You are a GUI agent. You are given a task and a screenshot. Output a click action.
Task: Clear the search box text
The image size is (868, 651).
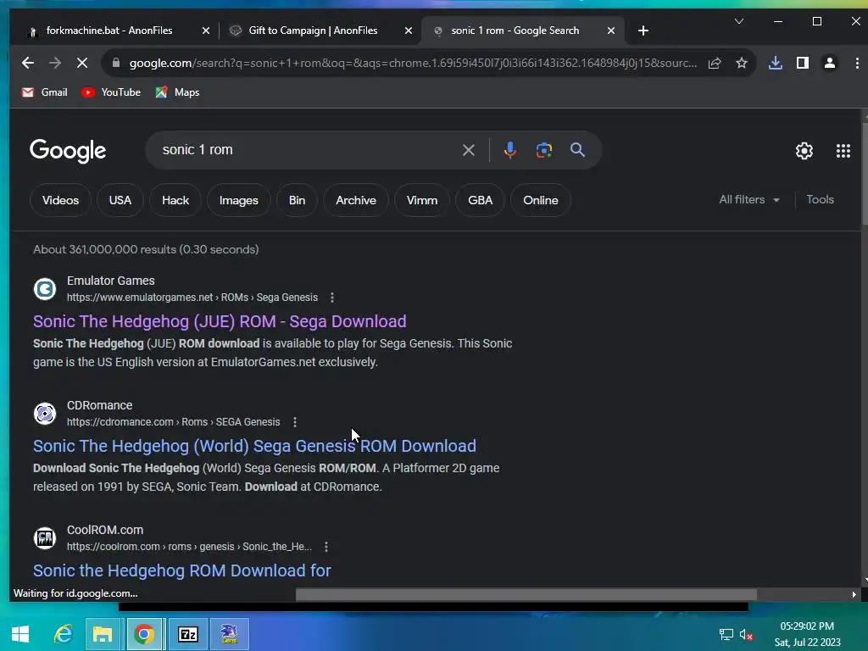tap(468, 150)
